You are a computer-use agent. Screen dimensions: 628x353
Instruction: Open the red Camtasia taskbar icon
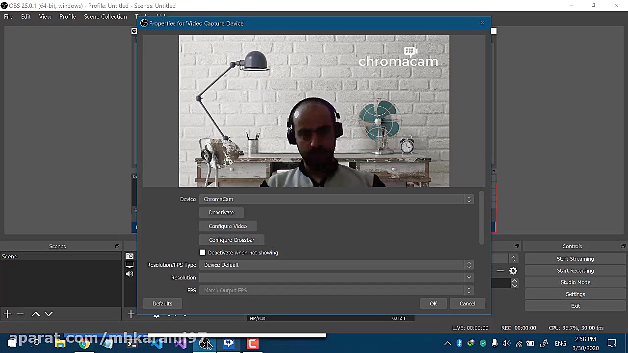point(253,343)
